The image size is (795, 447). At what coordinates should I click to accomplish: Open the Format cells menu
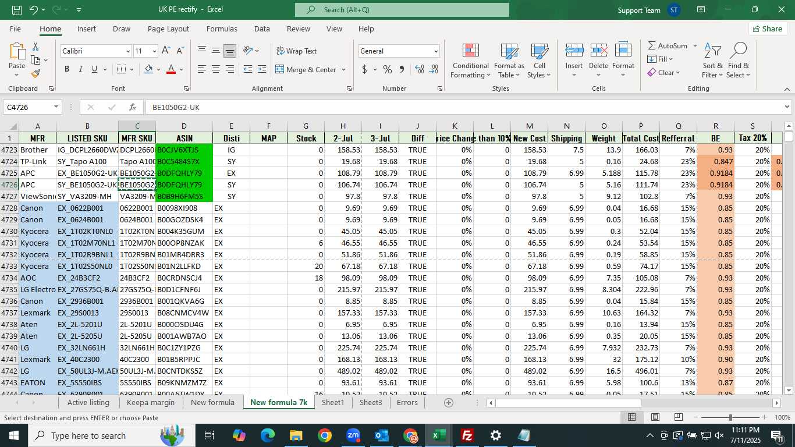[x=623, y=61]
